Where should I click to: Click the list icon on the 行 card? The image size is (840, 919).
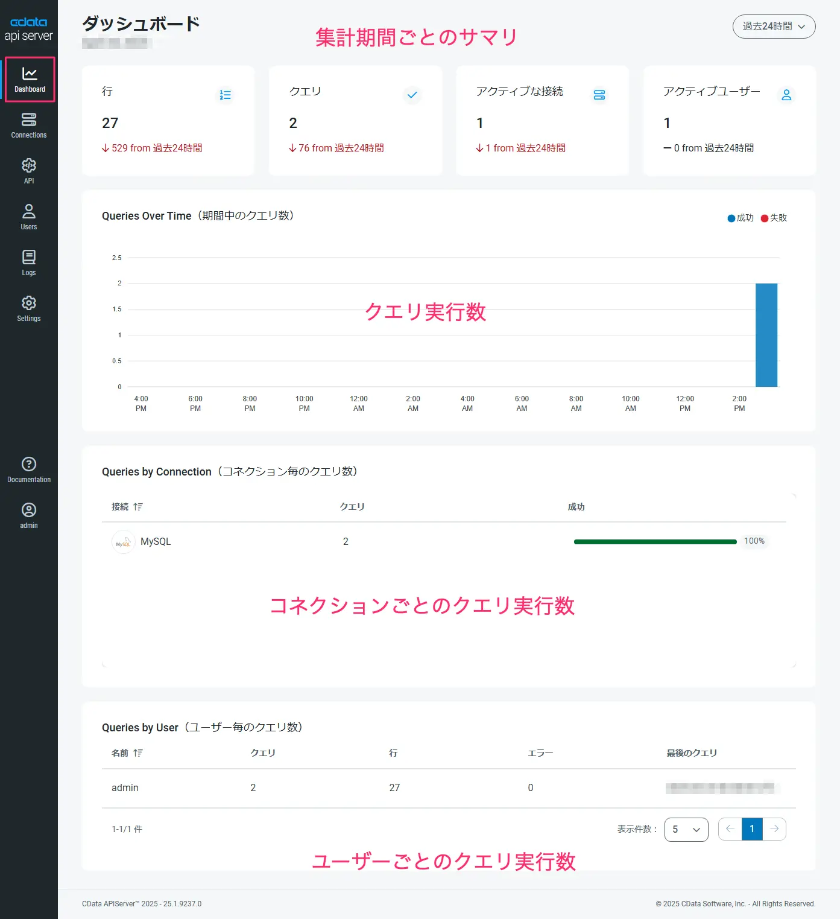[x=225, y=95]
